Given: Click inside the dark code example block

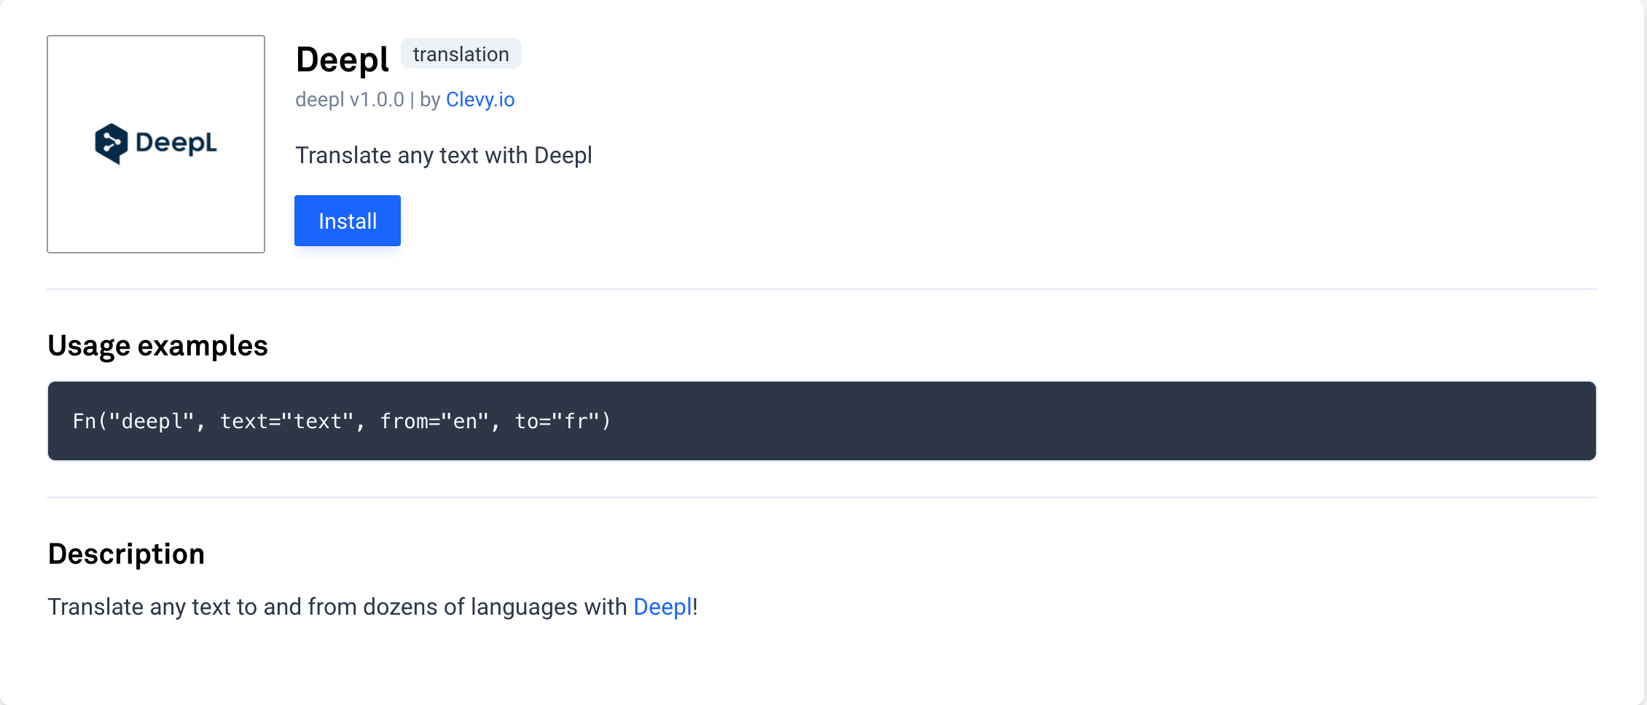Looking at the screenshot, I should pyautogui.click(x=822, y=421).
